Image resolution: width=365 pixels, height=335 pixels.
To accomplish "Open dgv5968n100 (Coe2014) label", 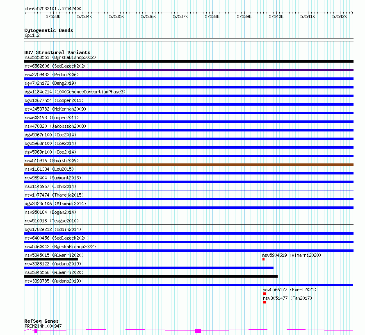I will tap(50, 143).
